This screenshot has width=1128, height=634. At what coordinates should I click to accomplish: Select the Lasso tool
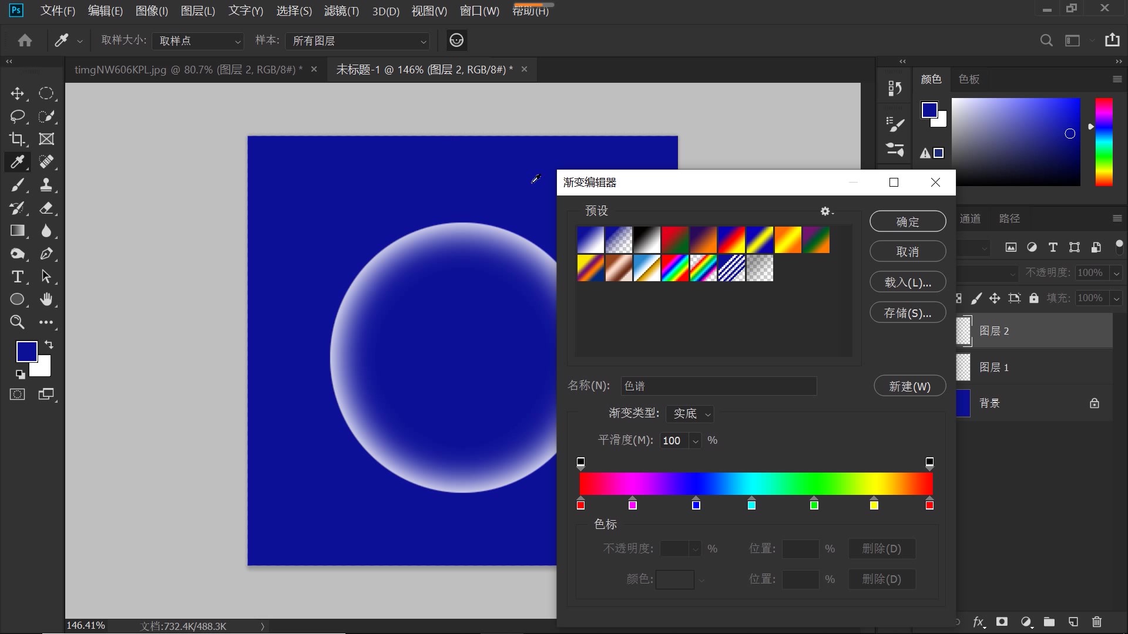pyautogui.click(x=17, y=116)
